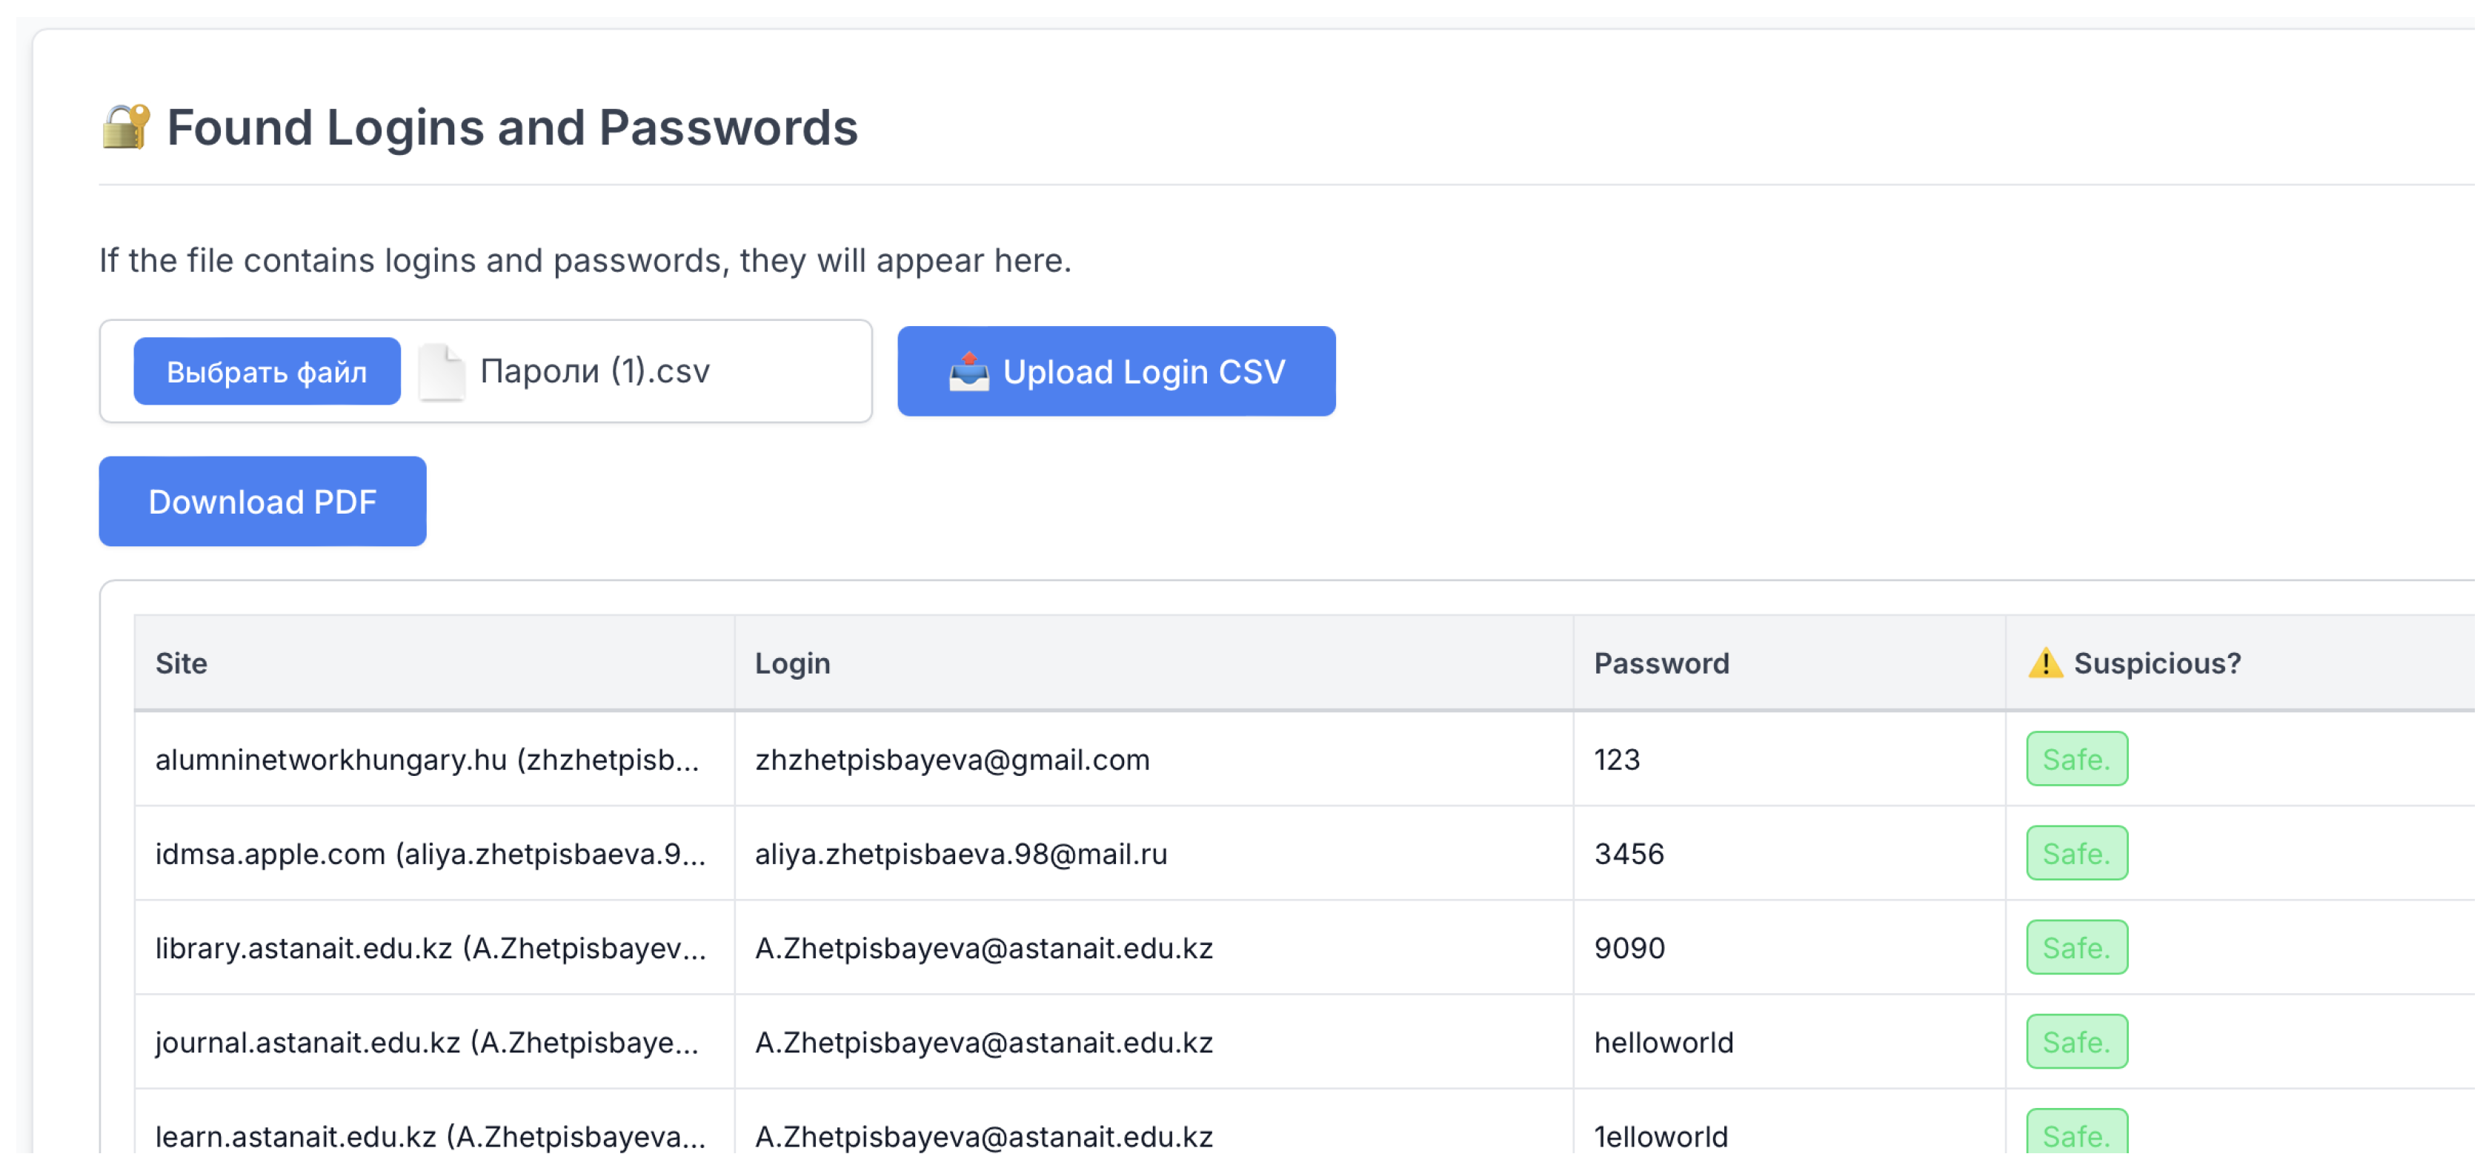Click the password helloworld in the journal row
This screenshot has width=2486, height=1171.
coord(1663,1041)
